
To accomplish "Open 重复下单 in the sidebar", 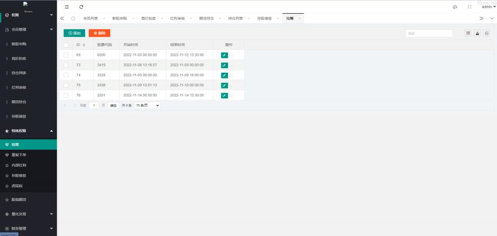I will click(18, 155).
